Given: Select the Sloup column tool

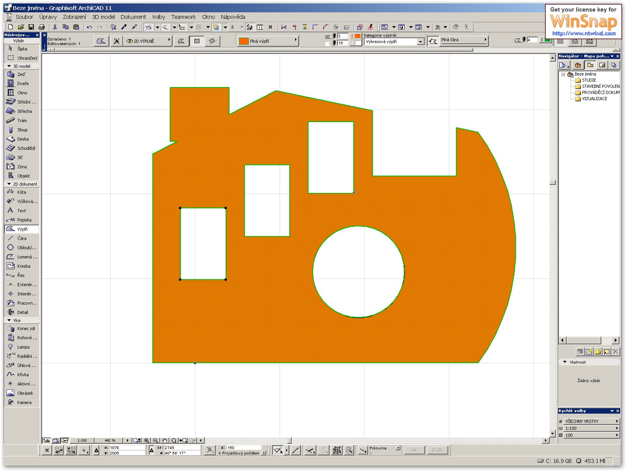Looking at the screenshot, I should point(22,130).
